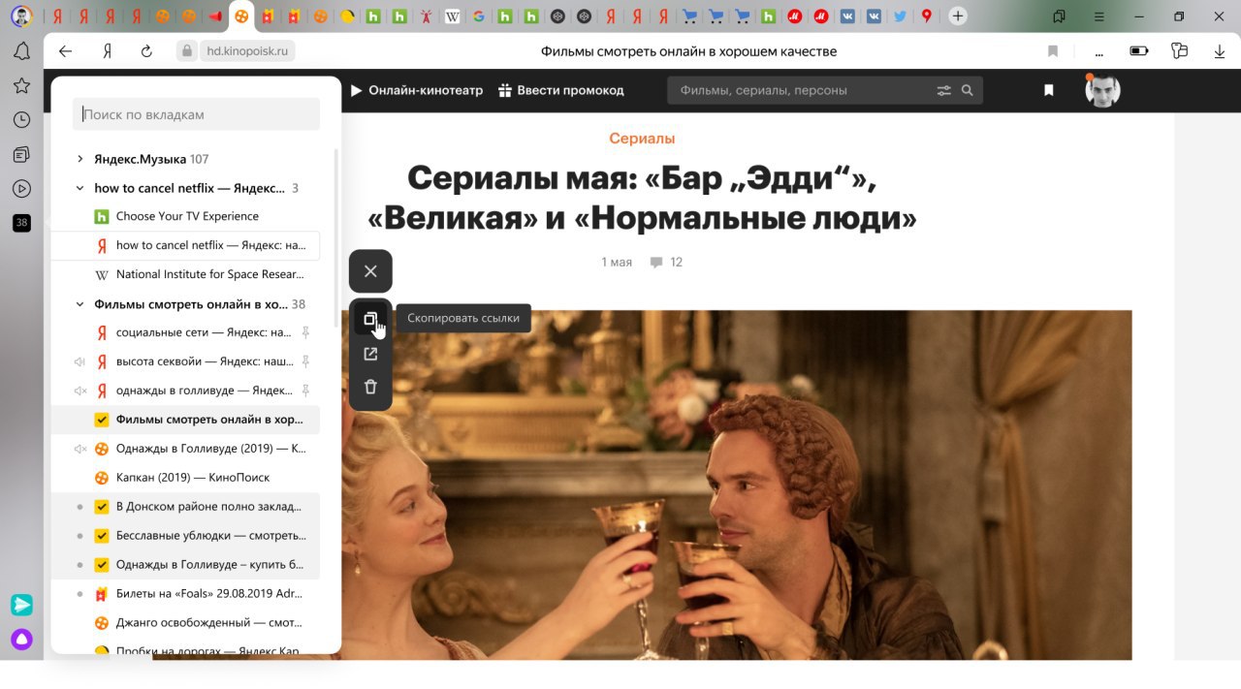Uncheck the Фильмы смотреть онлайн tab checkbox
This screenshot has height=689, width=1241.
[x=101, y=420]
